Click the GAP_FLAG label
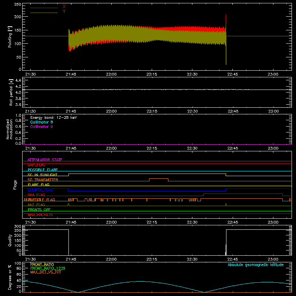The width and height of the screenshot is (296, 296). (x=36, y=165)
